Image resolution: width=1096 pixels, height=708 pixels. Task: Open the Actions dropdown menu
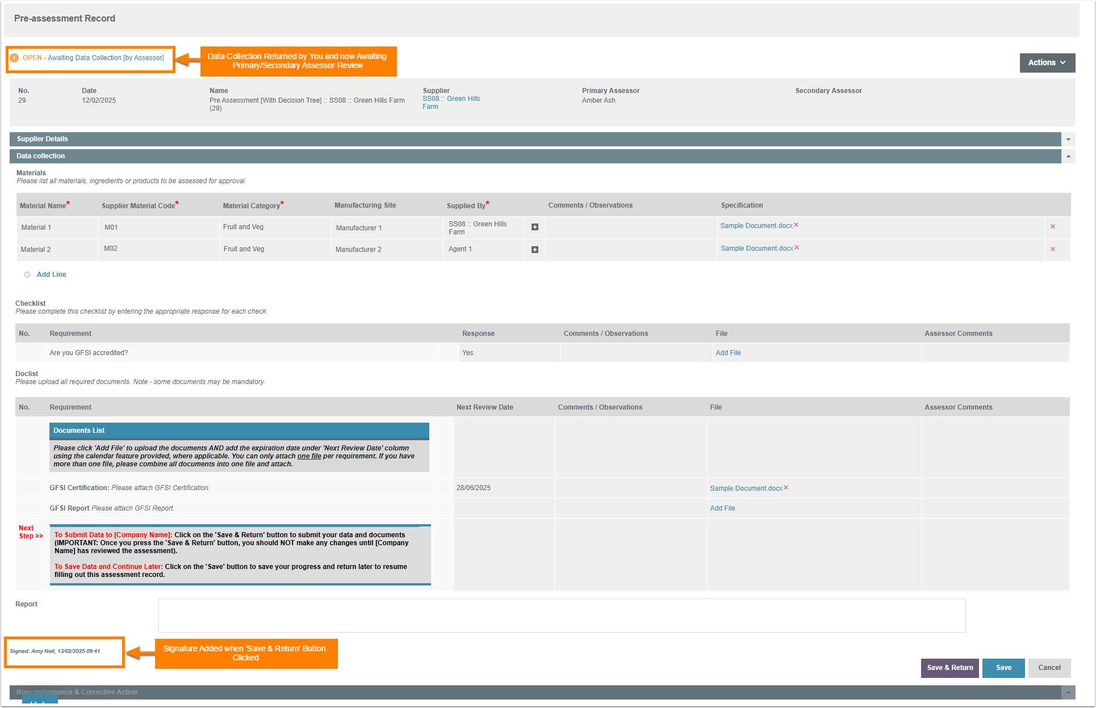[x=1047, y=63]
